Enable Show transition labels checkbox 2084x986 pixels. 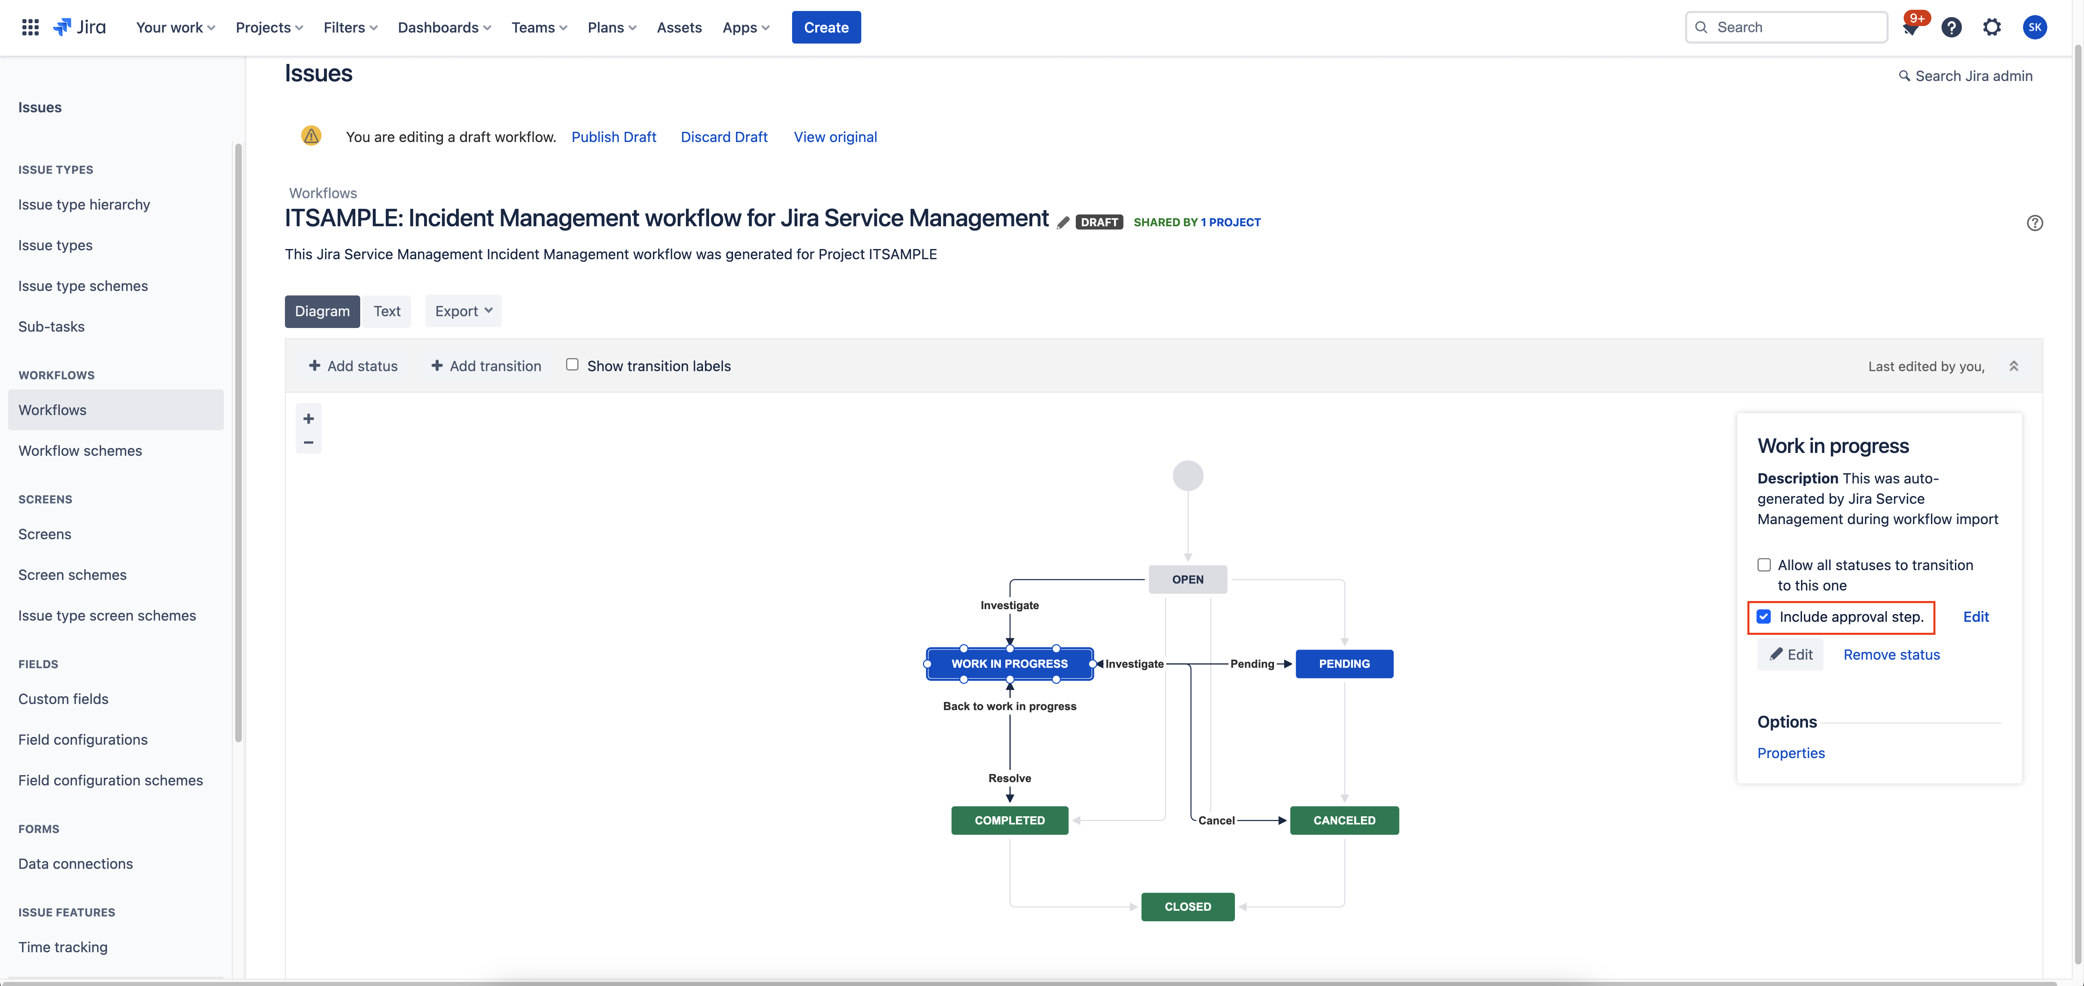click(x=572, y=365)
